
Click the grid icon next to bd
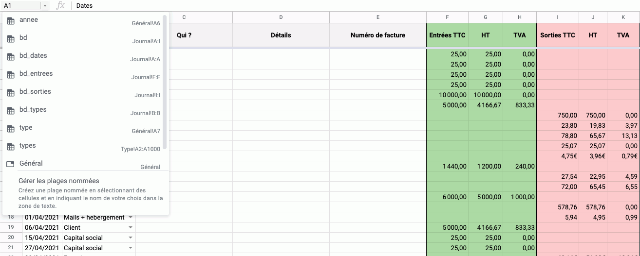coord(10,39)
